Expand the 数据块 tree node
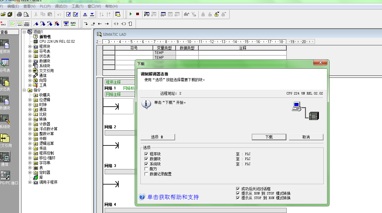The width and height of the screenshot is (382, 213). (30, 61)
